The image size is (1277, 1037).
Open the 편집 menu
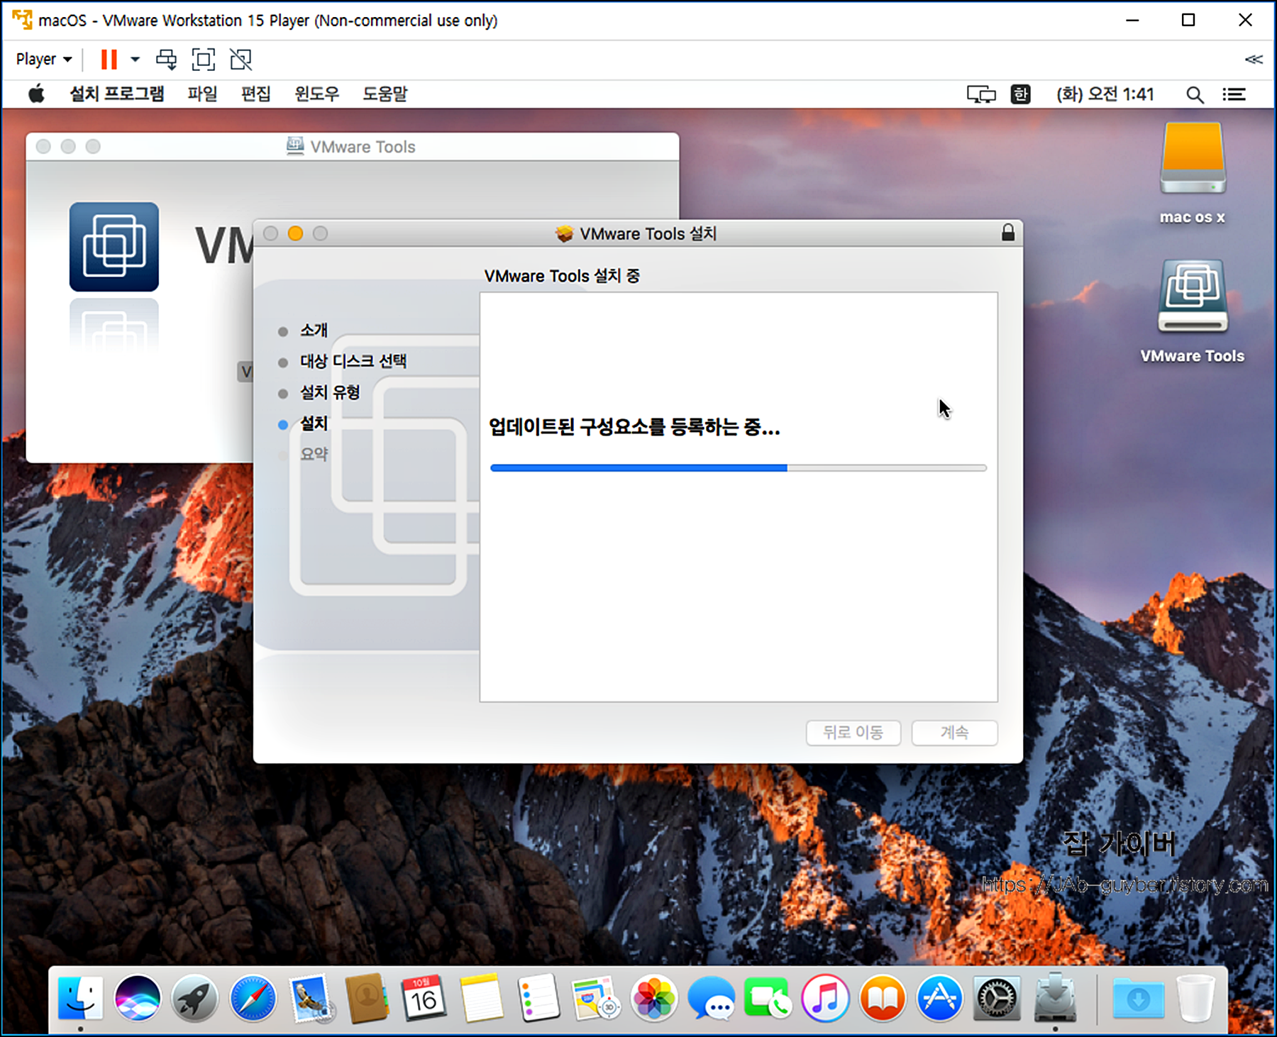255,94
